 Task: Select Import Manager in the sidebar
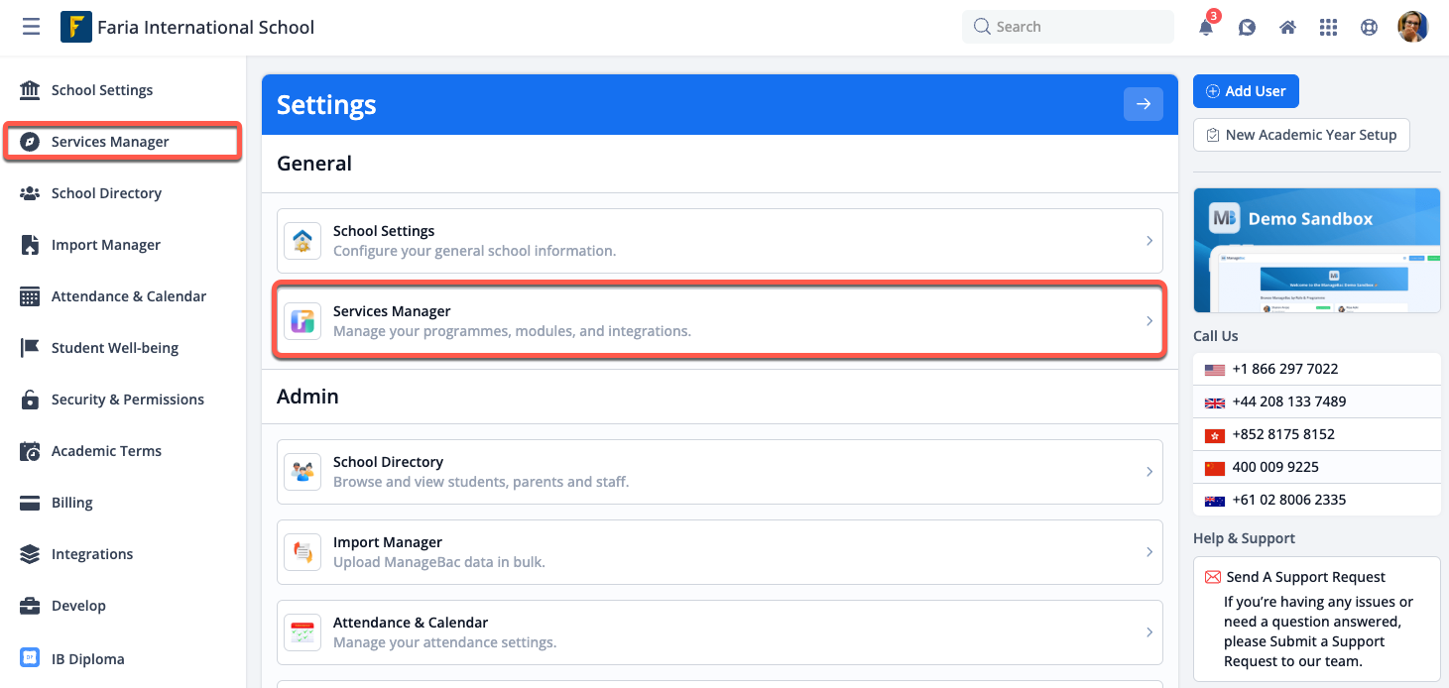(x=106, y=245)
